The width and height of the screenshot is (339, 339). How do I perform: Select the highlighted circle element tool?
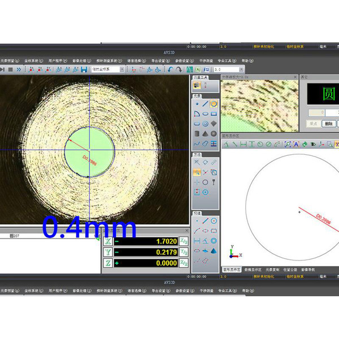point(214,104)
